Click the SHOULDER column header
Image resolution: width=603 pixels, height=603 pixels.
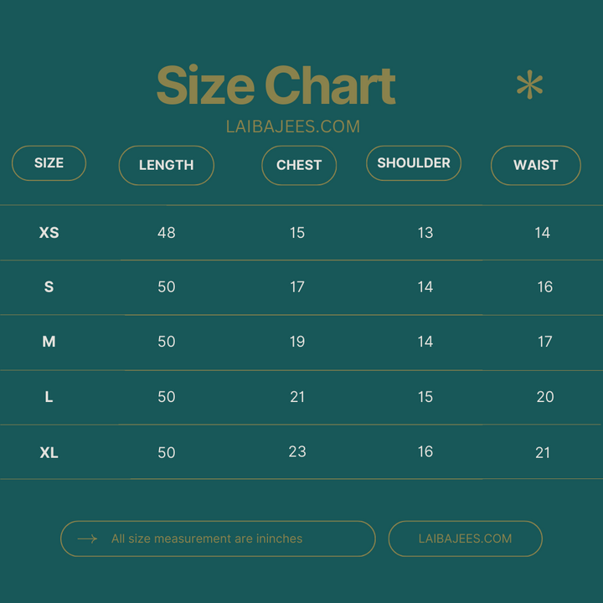[414, 163]
